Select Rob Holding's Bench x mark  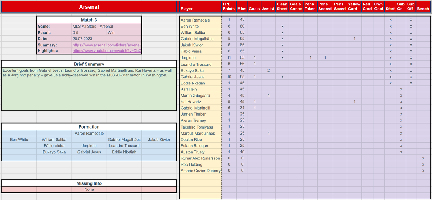423,164
